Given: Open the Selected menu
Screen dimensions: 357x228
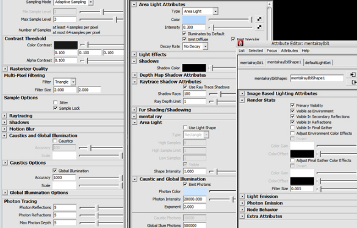Looking at the screenshot, I should point(256,51).
